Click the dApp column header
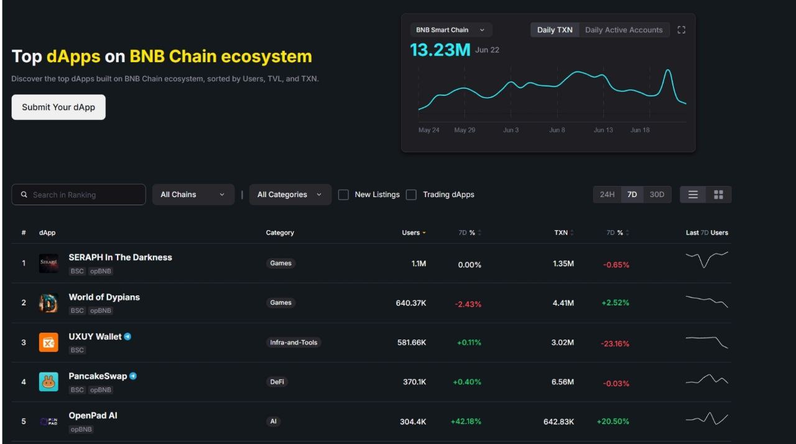 [x=47, y=233]
